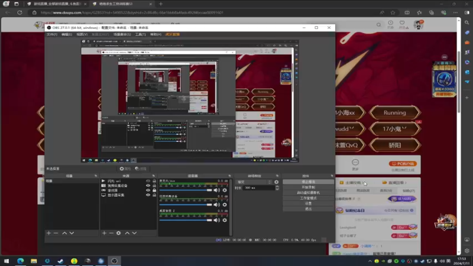Click the OBS icon on the taskbar
The width and height of the screenshot is (473, 266).
(114, 261)
